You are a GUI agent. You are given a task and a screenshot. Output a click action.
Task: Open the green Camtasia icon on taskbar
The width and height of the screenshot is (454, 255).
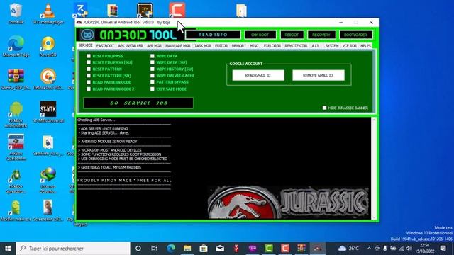click(269, 249)
